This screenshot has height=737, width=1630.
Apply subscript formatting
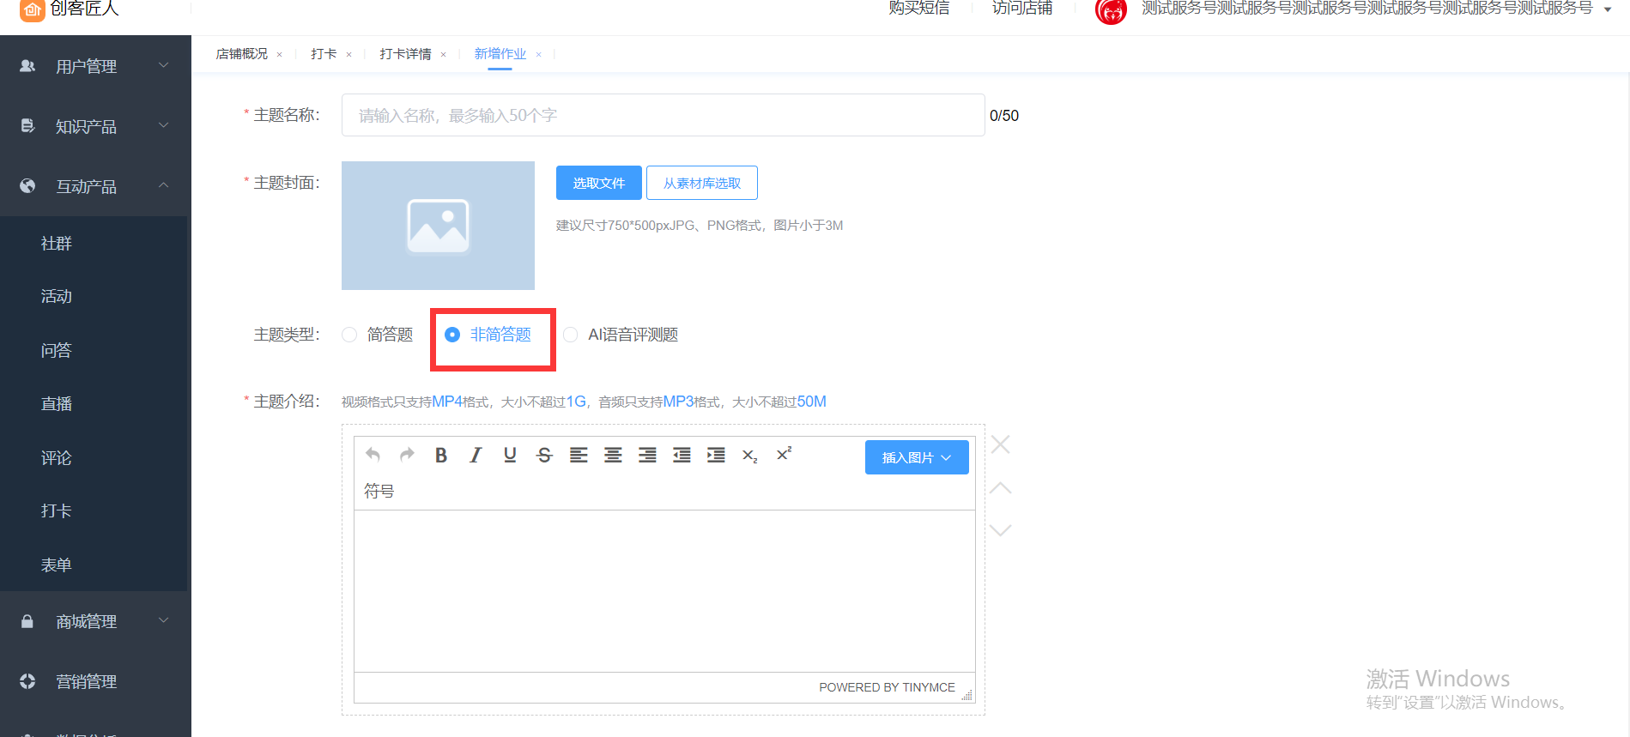(x=749, y=456)
